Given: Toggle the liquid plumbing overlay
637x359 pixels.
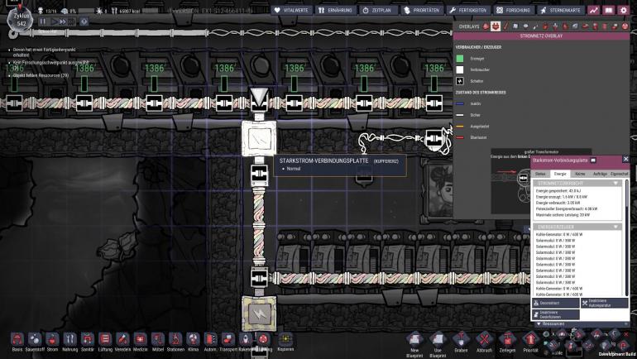Looking at the screenshot, I should [535, 26].
